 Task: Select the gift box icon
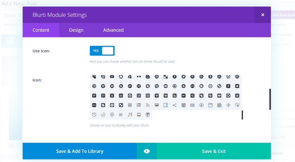[148, 115]
